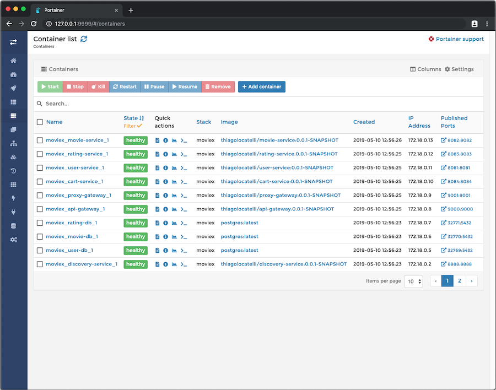The height and width of the screenshot is (390, 496).
Task: Open published port 8082:8082 link
Action: coord(456,140)
